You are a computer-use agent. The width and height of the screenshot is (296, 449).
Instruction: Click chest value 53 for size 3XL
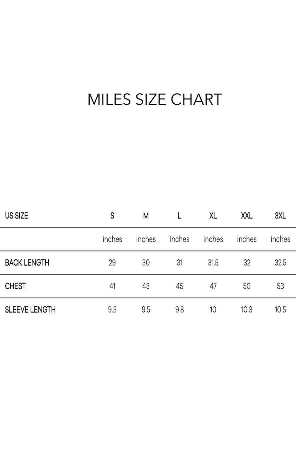280,286
